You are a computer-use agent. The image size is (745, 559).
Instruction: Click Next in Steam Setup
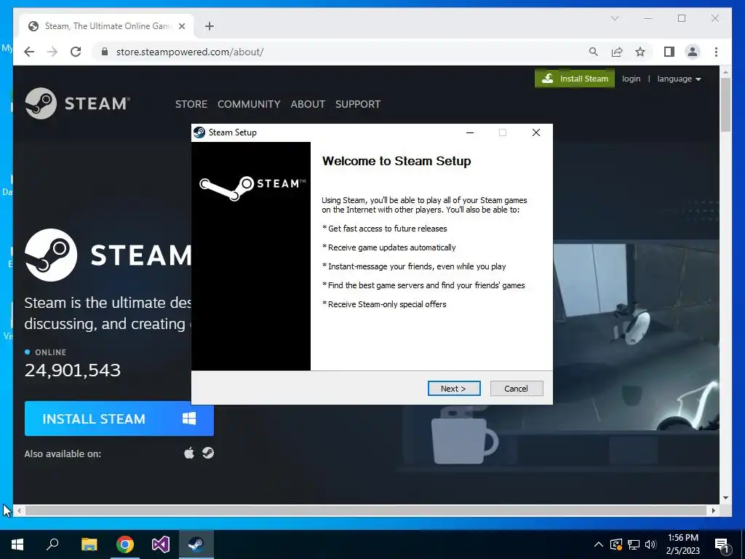point(454,389)
